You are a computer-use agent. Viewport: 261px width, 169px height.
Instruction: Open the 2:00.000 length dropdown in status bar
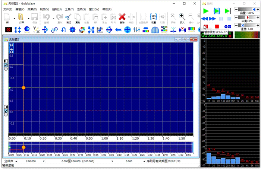click(x=44, y=161)
